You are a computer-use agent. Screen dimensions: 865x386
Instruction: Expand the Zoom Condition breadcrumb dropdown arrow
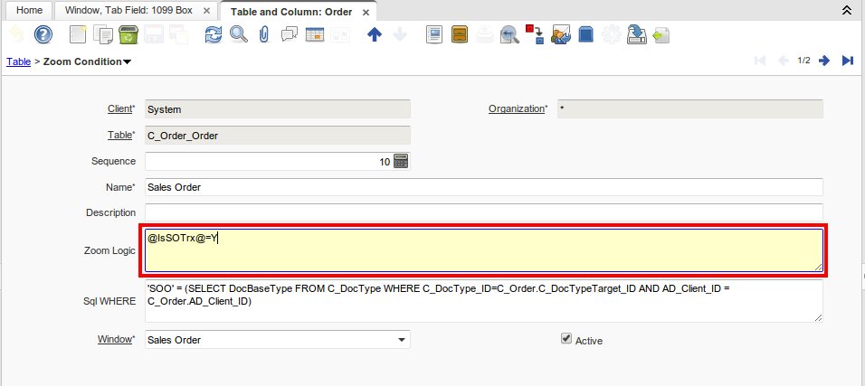tap(127, 61)
